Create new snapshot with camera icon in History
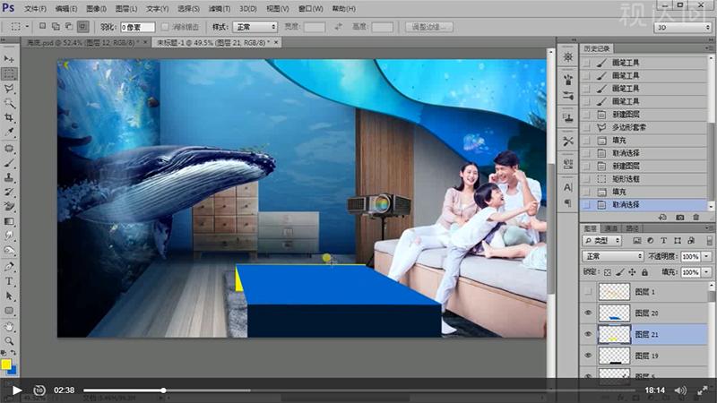Image resolution: width=717 pixels, height=403 pixels. [x=680, y=218]
